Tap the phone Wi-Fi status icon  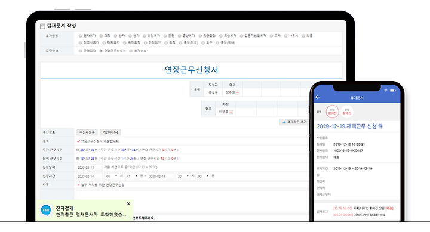coord(386,91)
